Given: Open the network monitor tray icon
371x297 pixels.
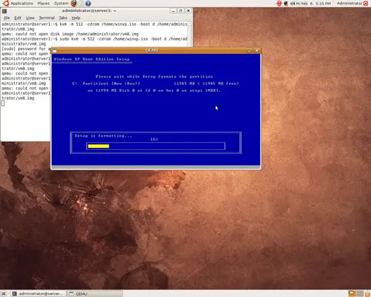Looking at the screenshot, I should (286, 3).
